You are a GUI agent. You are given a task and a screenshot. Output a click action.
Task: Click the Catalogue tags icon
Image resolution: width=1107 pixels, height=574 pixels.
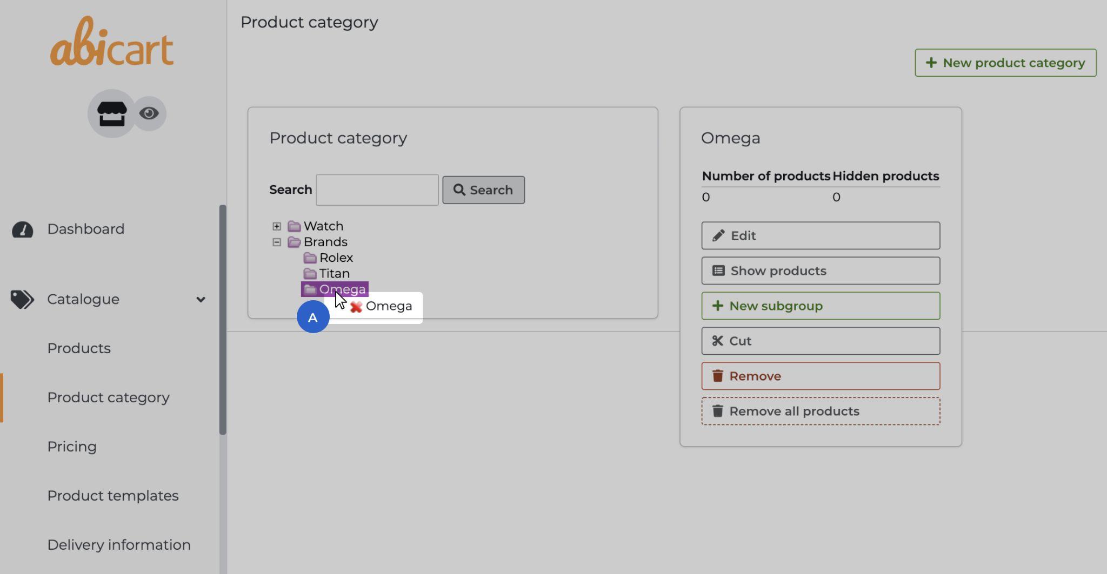[22, 299]
